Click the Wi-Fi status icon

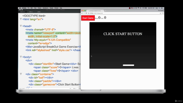138,8
